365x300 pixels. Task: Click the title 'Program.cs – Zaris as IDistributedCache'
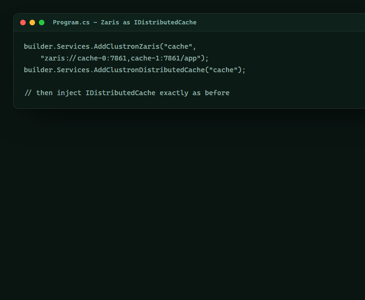coord(124,22)
